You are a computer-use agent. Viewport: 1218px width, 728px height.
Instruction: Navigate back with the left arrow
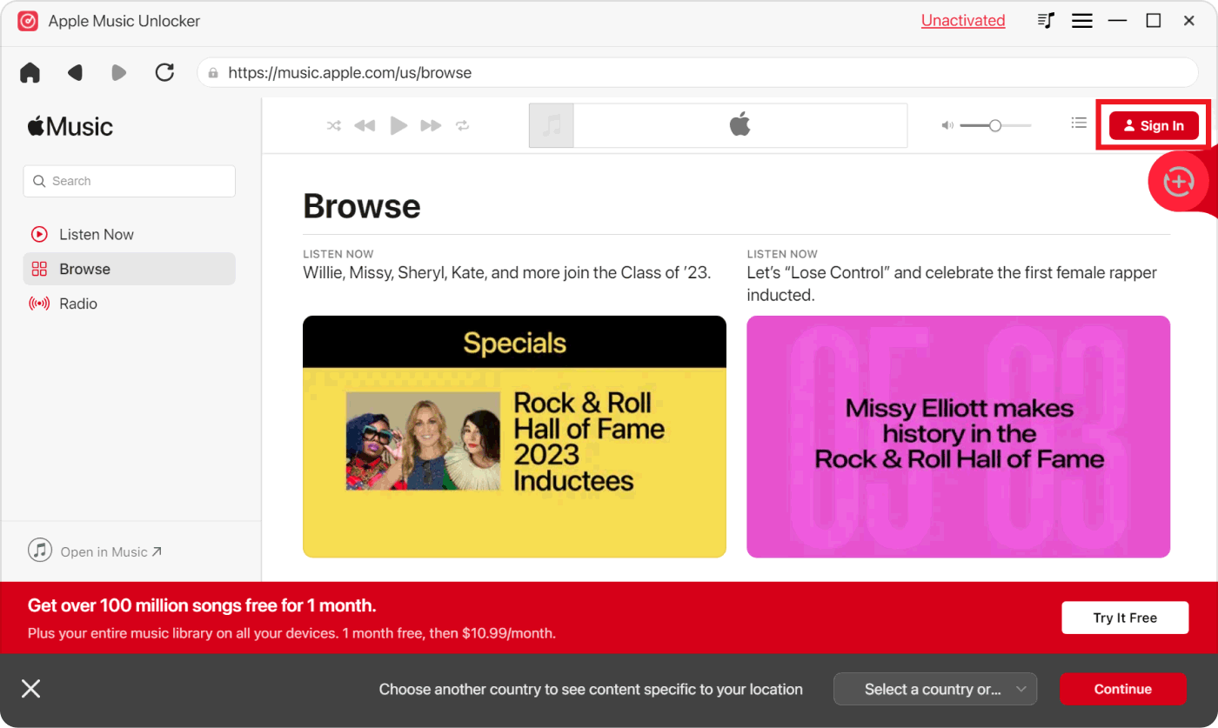point(75,73)
